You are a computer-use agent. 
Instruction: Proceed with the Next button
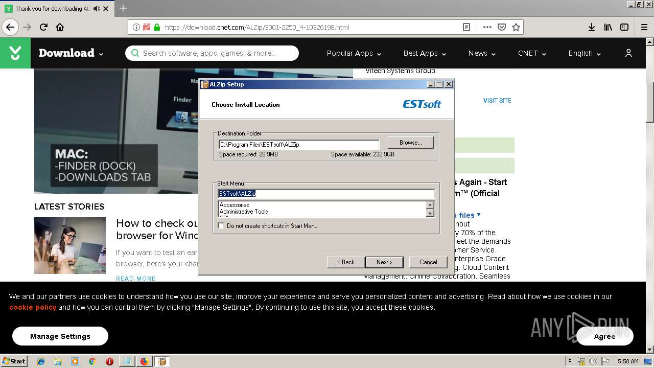(384, 262)
